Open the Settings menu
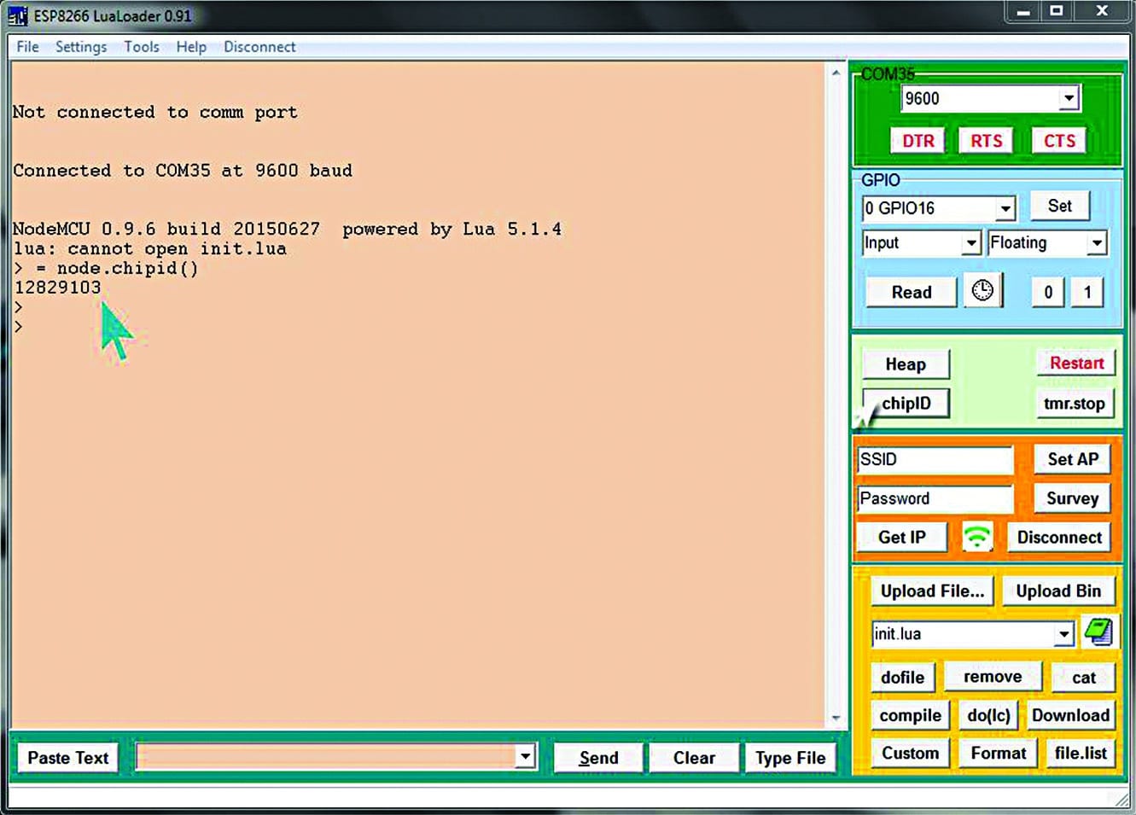This screenshot has height=815, width=1136. [x=80, y=47]
